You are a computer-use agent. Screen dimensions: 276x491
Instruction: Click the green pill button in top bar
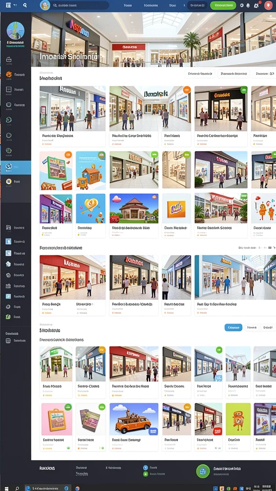[x=223, y=5]
